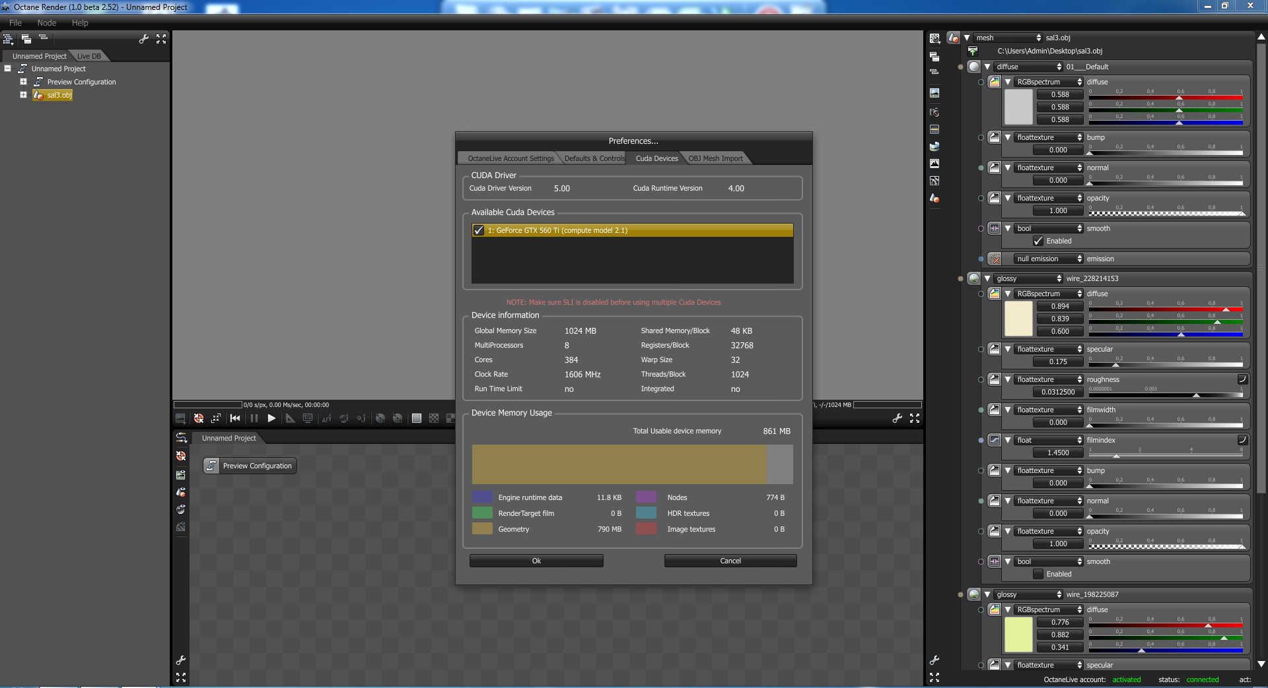Click Cancel in Preferences dialog

730,561
